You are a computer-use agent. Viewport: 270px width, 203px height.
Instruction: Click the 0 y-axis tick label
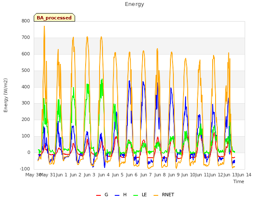pos(29,152)
